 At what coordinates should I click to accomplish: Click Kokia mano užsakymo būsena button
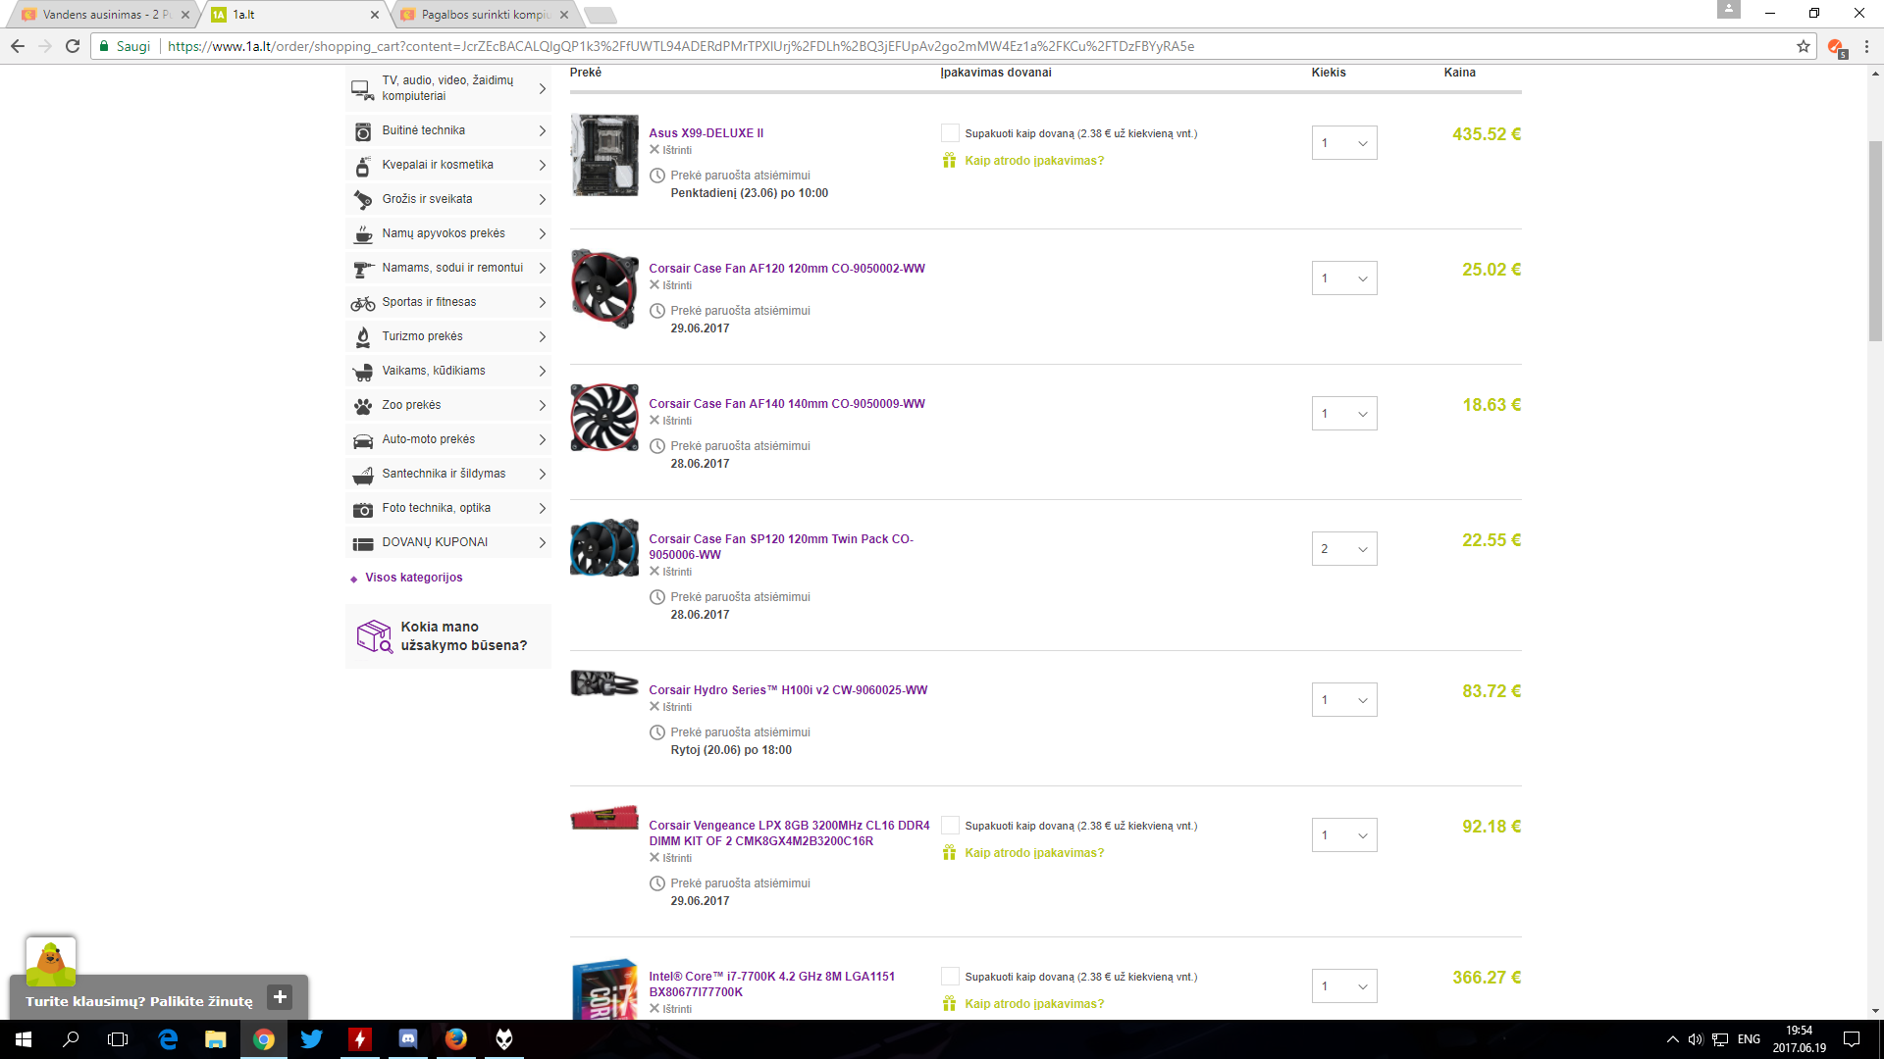click(448, 636)
